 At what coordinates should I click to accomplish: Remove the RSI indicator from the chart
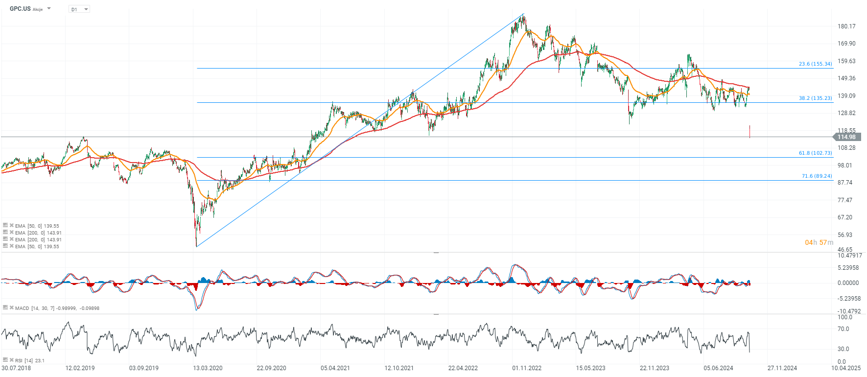click(x=11, y=360)
